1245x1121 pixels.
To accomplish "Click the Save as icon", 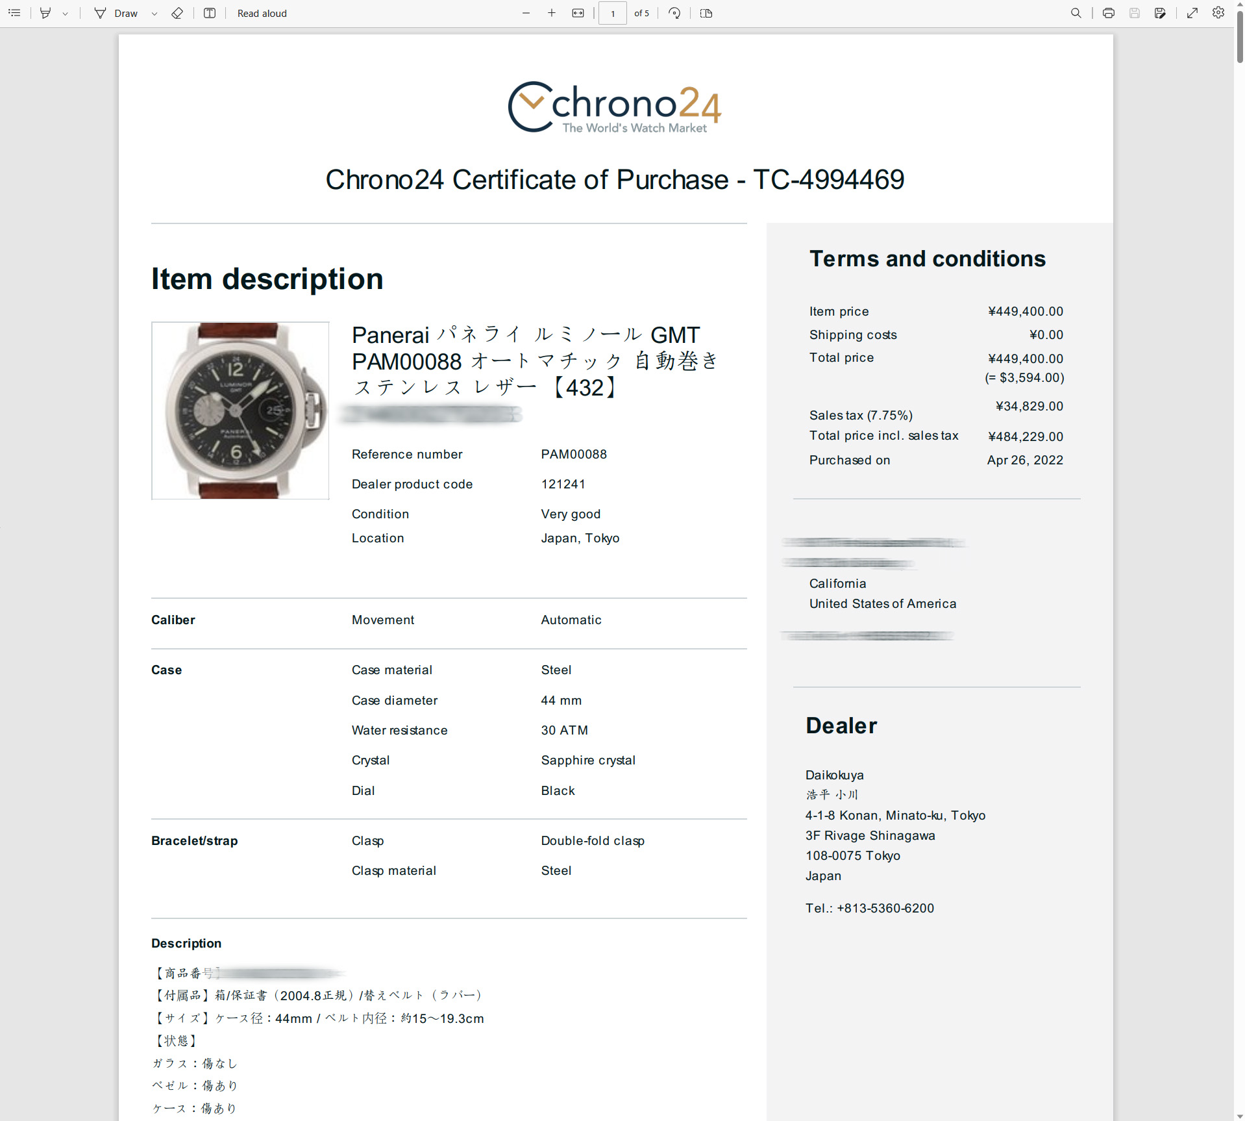I will [1160, 13].
